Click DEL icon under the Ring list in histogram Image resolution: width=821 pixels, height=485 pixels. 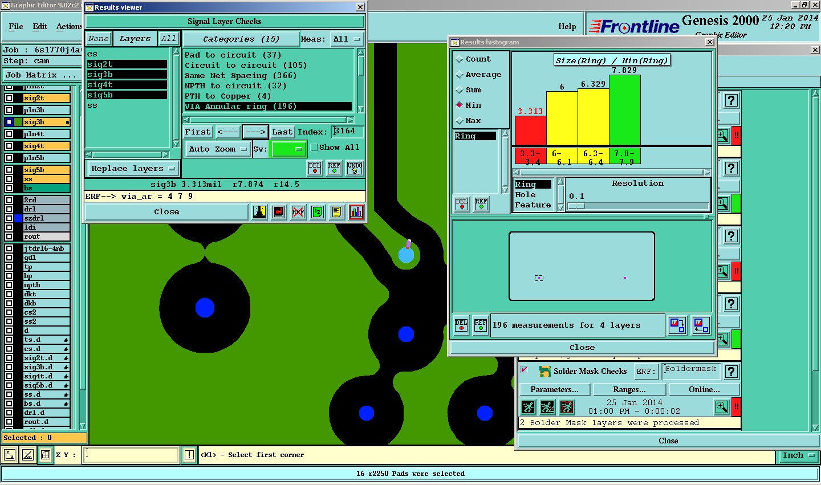(x=462, y=203)
